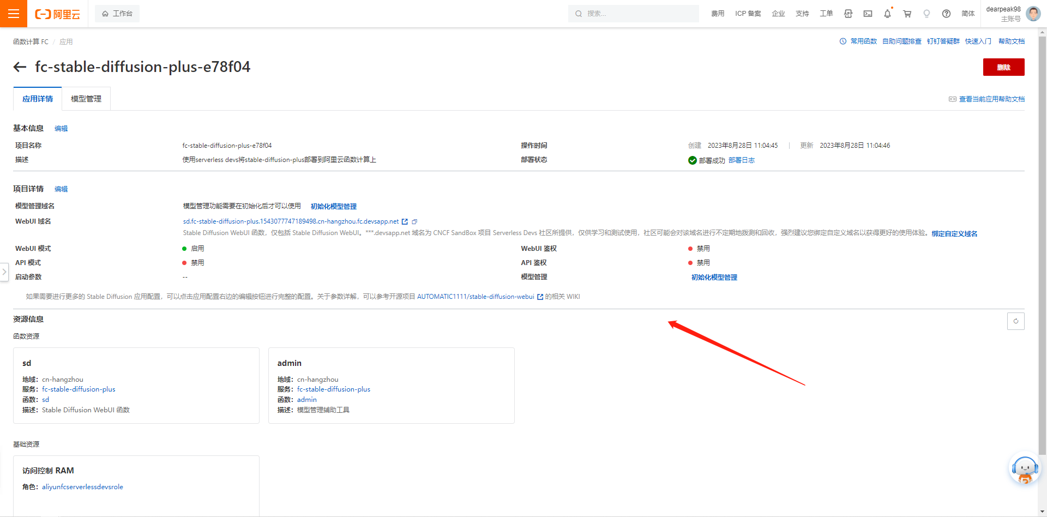Open the help question-mark icon
The image size is (1047, 517).
(x=946, y=14)
